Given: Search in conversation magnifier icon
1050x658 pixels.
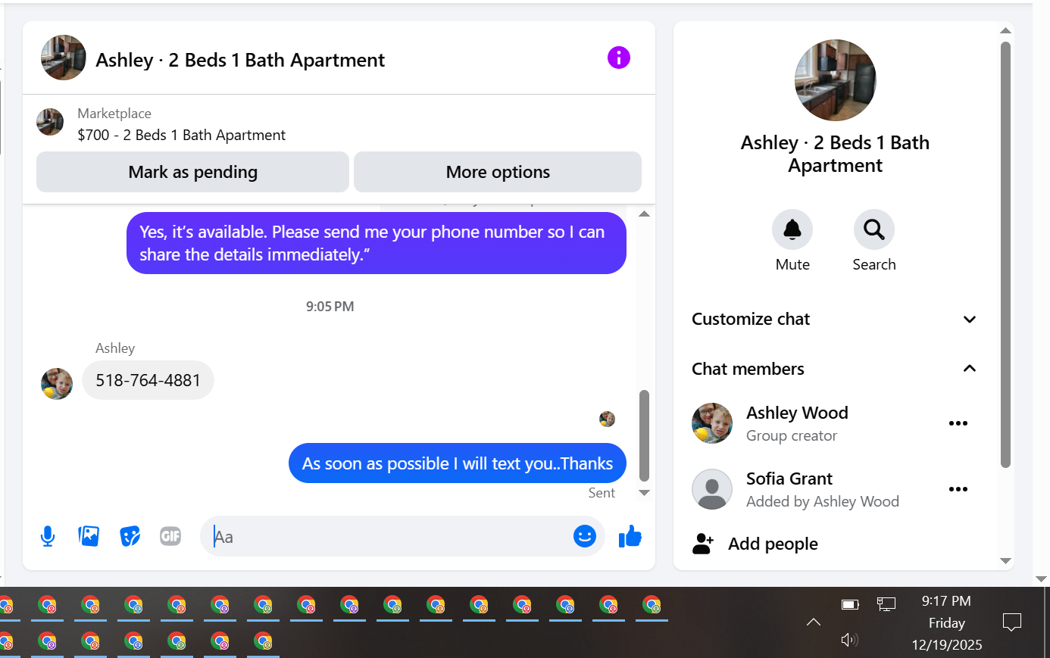Looking at the screenshot, I should point(874,229).
